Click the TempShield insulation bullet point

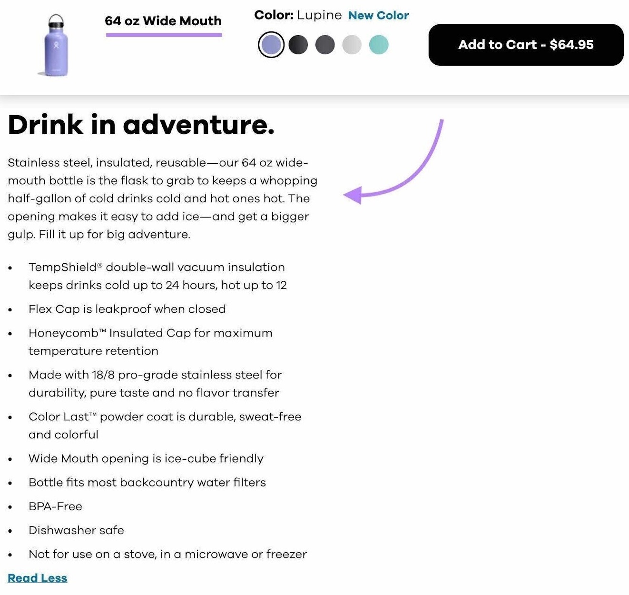coord(157,276)
